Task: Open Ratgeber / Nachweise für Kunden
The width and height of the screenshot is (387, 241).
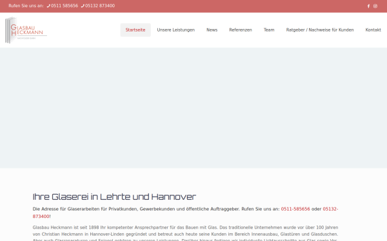Action: pyautogui.click(x=320, y=30)
